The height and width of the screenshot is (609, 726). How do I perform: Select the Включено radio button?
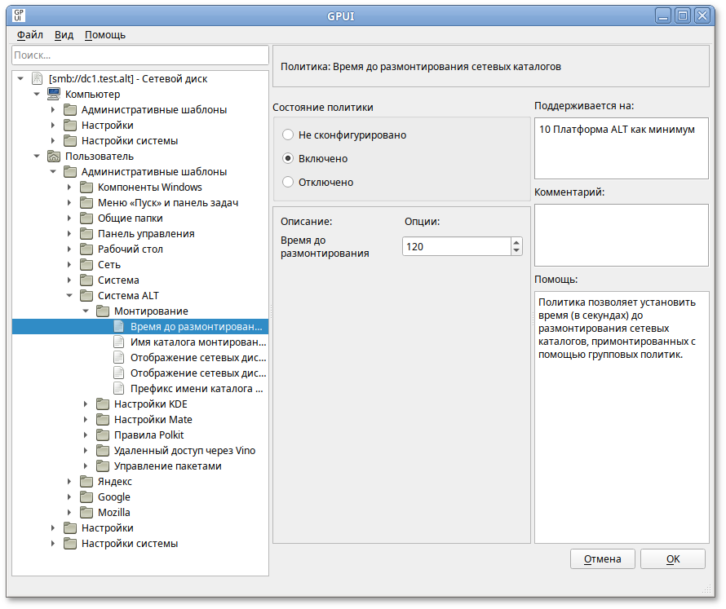[288, 158]
